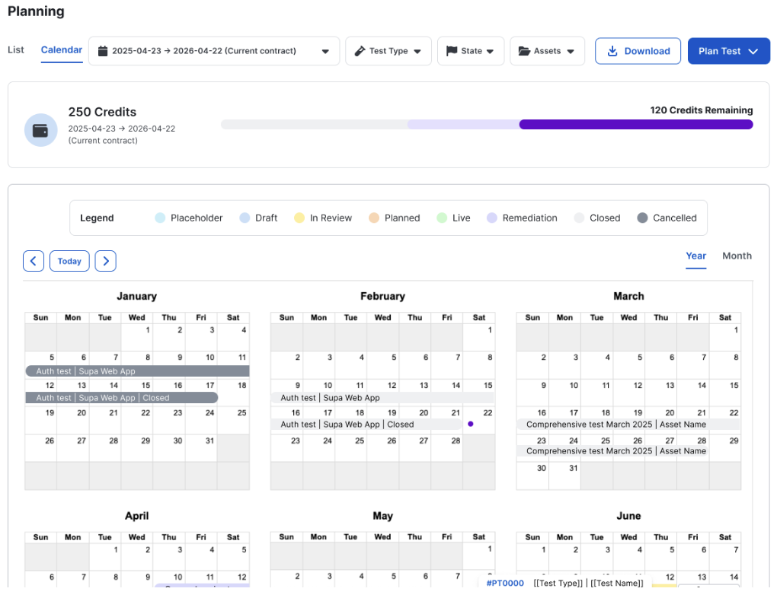Click the 250 Credits heading

coord(102,112)
